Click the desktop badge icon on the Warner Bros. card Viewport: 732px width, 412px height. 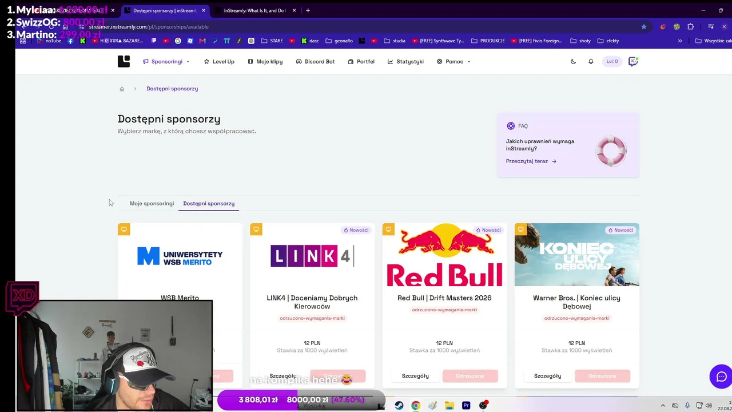(x=521, y=229)
